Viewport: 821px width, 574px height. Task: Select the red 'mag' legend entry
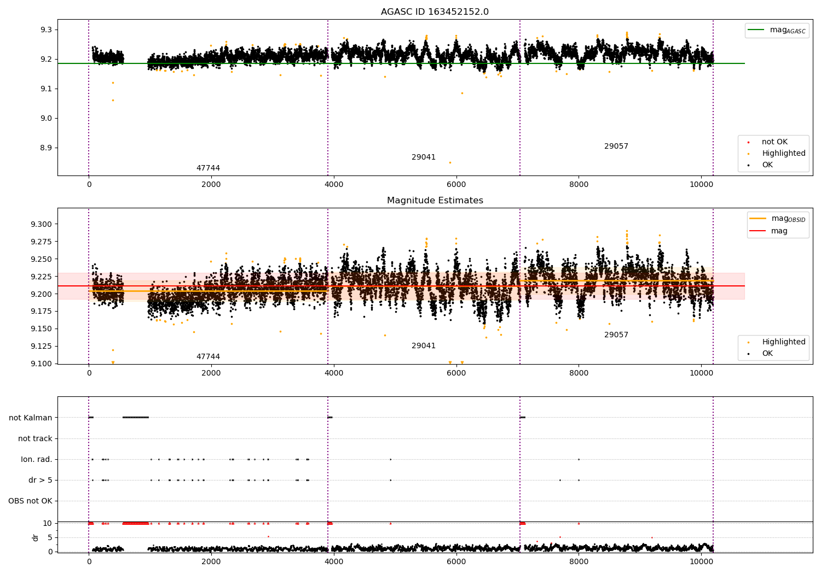click(x=768, y=231)
